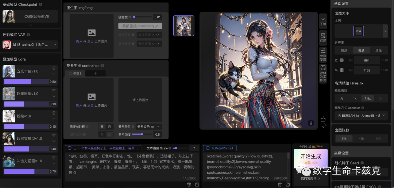Delete the 冲击力插画v1.0 Lora
The image size is (394, 188).
pyautogui.click(x=54, y=158)
